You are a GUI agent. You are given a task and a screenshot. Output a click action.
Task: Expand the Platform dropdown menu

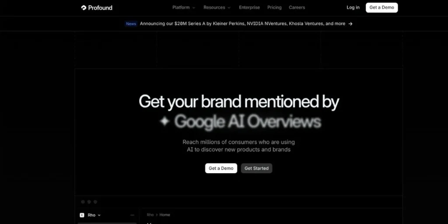(184, 7)
